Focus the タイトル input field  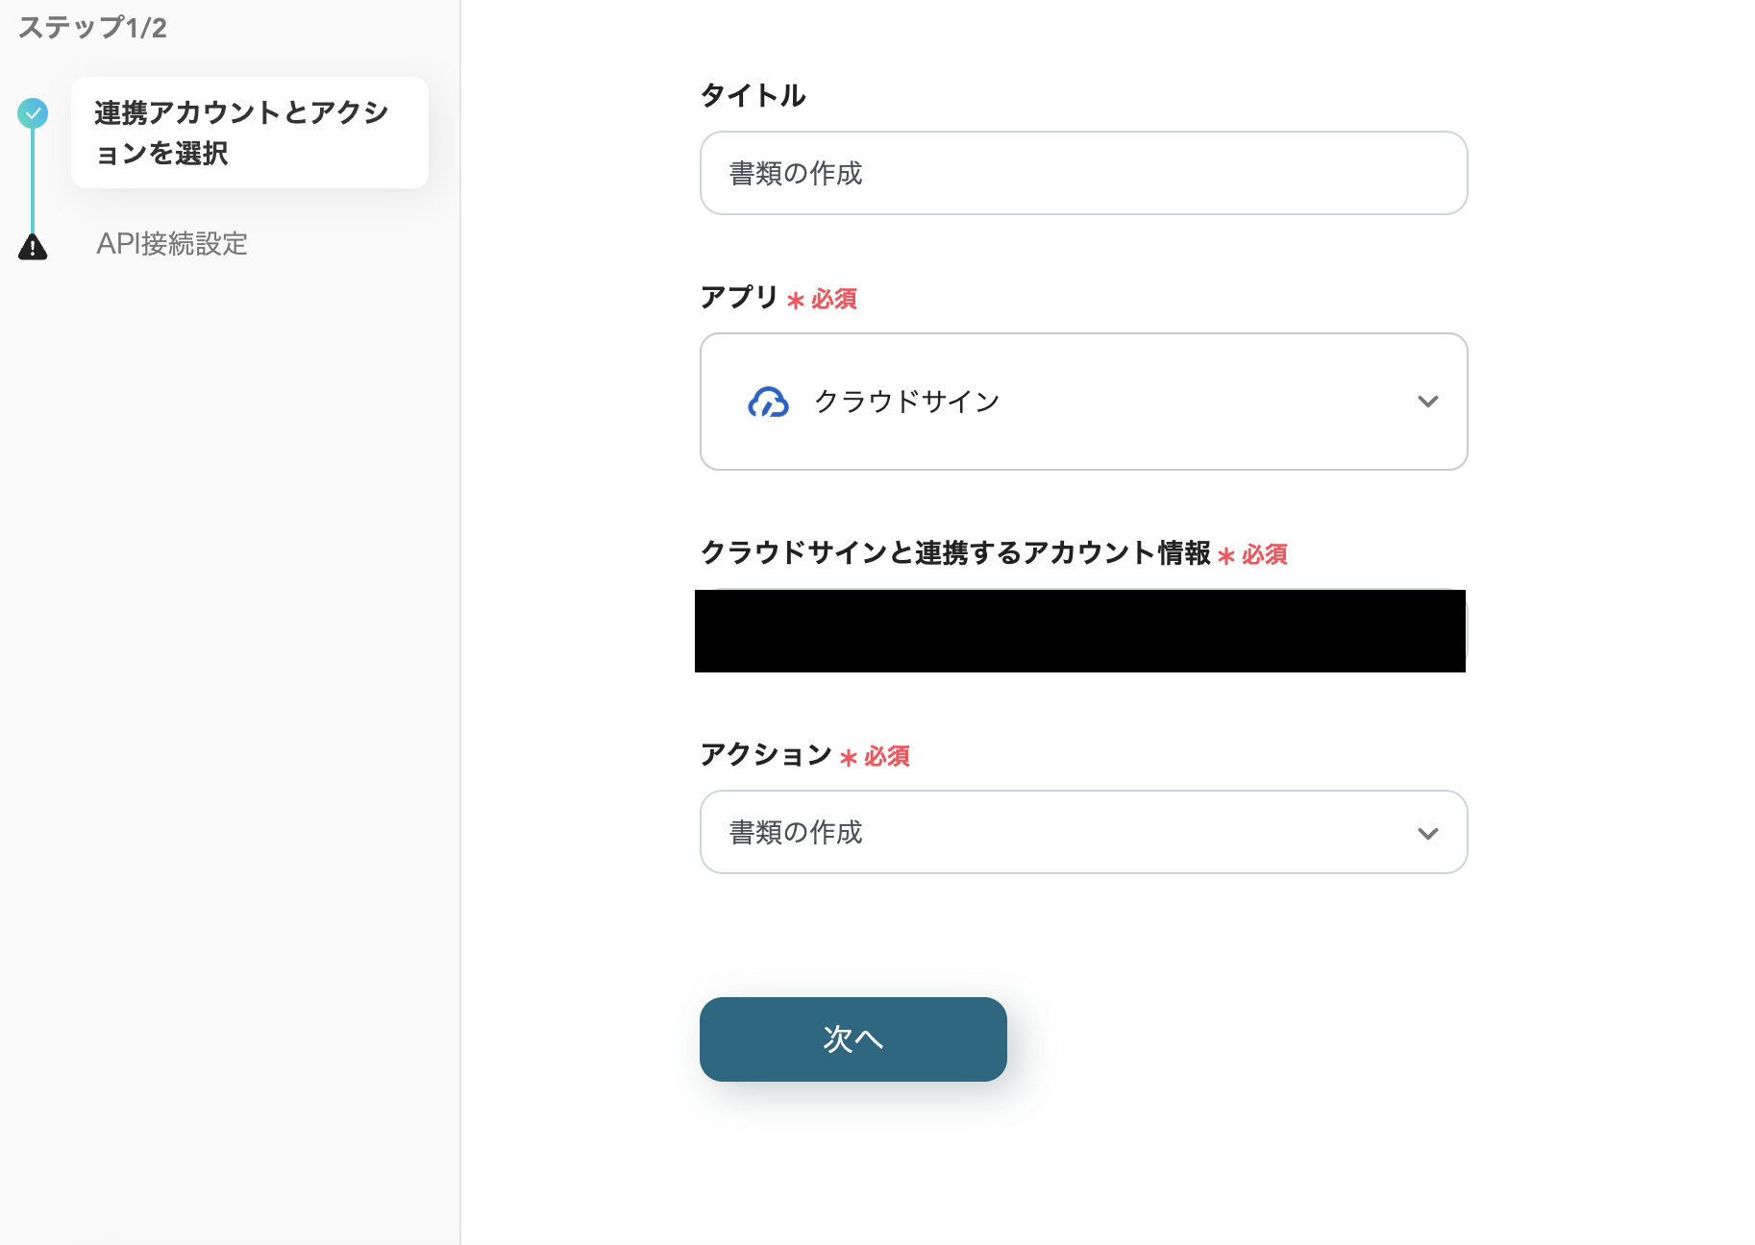(1083, 173)
